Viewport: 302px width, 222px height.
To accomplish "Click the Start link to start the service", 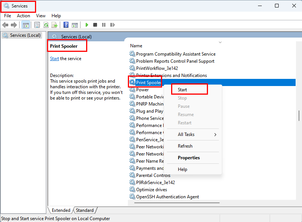I will tap(54, 59).
